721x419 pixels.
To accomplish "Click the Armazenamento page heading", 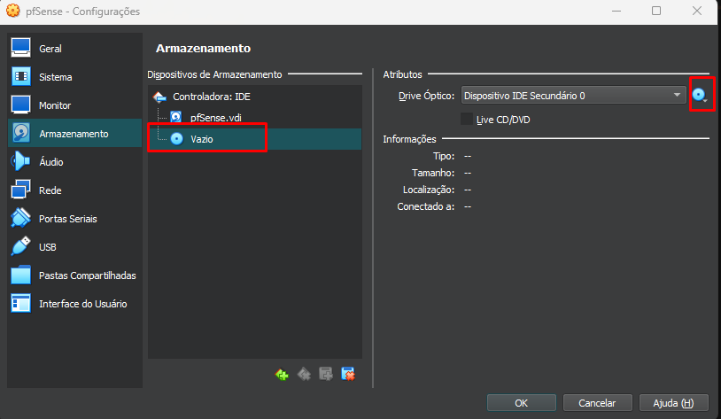I will (203, 49).
